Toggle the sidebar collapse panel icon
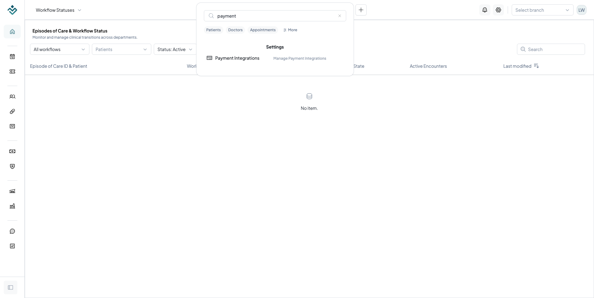This screenshot has width=594, height=298. coord(11,287)
